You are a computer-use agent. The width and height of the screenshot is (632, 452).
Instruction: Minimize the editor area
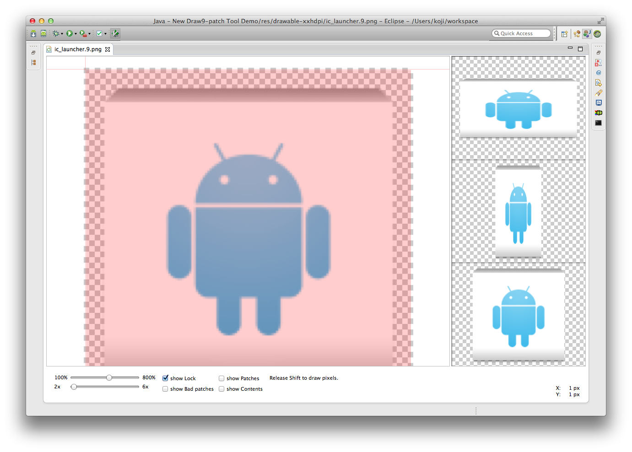(x=571, y=48)
